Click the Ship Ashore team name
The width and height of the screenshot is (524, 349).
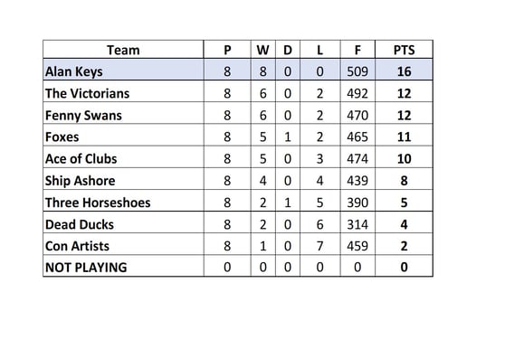[x=81, y=181]
